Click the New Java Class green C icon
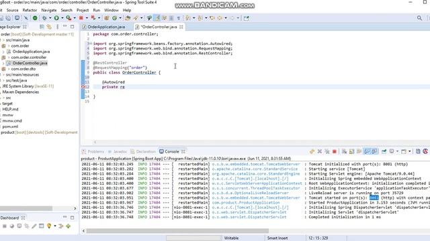This screenshot has width=430, height=241. point(115,18)
